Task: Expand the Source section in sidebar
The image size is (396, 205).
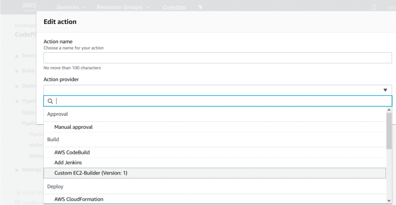Action: 17,56
